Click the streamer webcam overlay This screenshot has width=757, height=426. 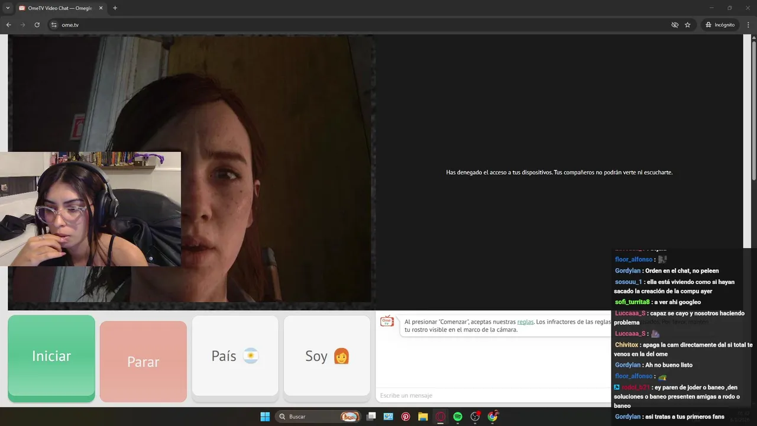[x=90, y=209]
